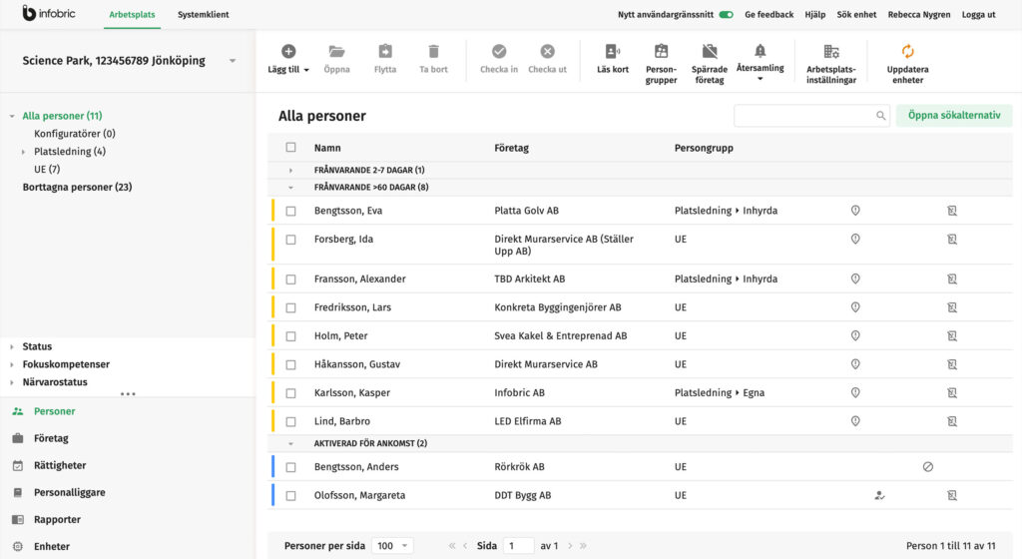Open Rapporter in the left sidebar
The height and width of the screenshot is (559, 1022).
(x=57, y=520)
